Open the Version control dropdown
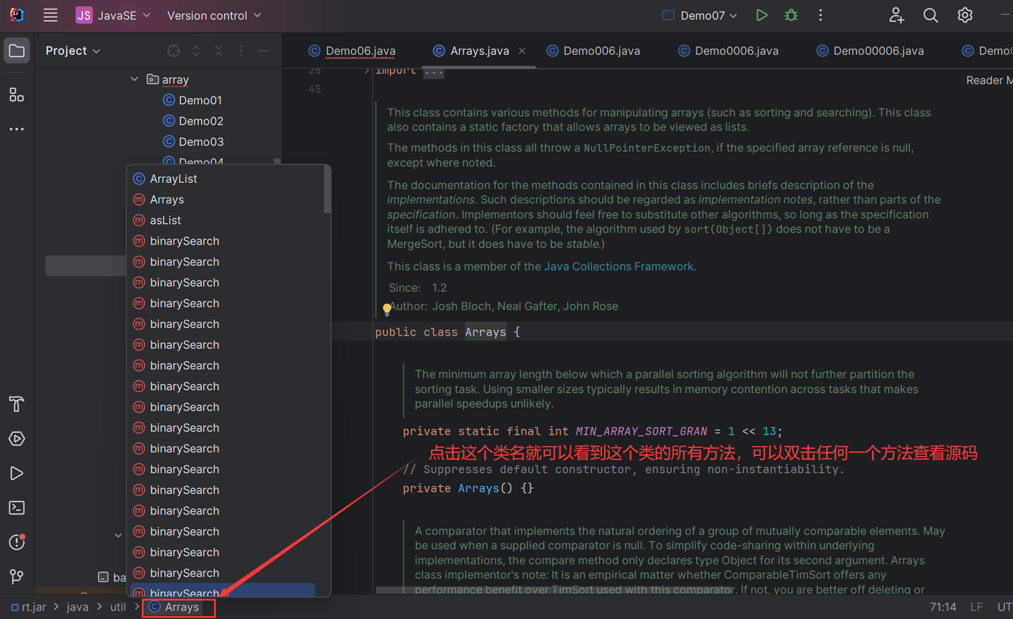 [214, 16]
